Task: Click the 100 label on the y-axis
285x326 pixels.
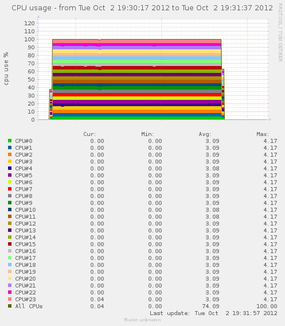Action: (29, 39)
